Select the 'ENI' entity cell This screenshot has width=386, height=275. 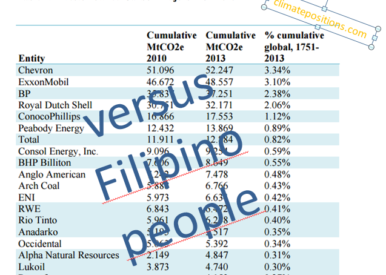tap(26, 197)
